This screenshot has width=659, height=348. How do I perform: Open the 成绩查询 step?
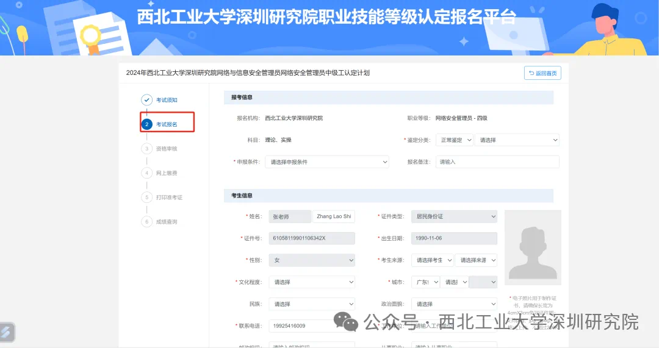167,222
